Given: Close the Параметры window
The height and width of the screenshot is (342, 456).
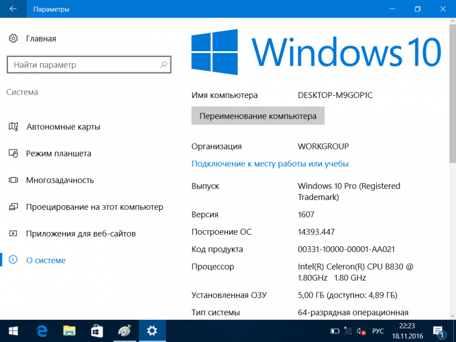Looking at the screenshot, I should 443,9.
